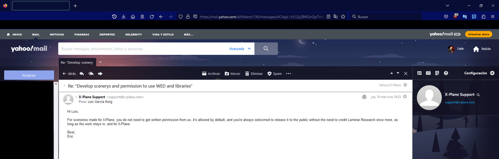Viewport: 499px width, 159px height.
Task: Open DEPORTES in the Yahoo top bar
Action: click(x=107, y=34)
